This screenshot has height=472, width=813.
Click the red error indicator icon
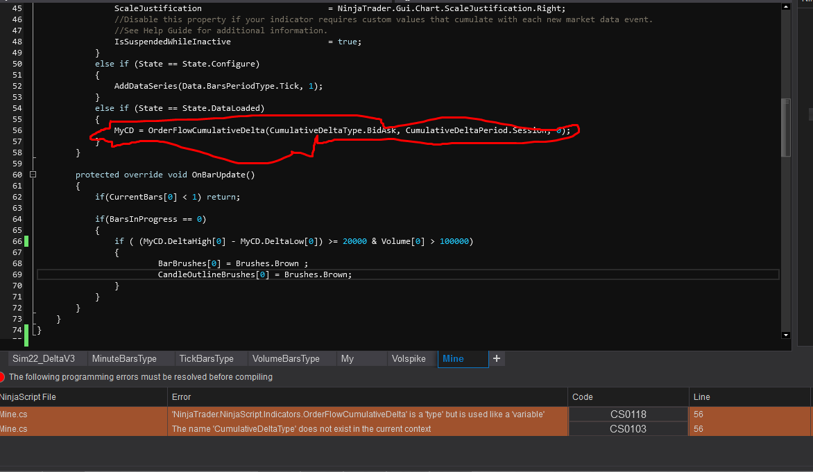(x=1, y=377)
